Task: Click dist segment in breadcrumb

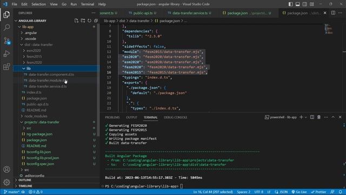Action: coord(122,21)
